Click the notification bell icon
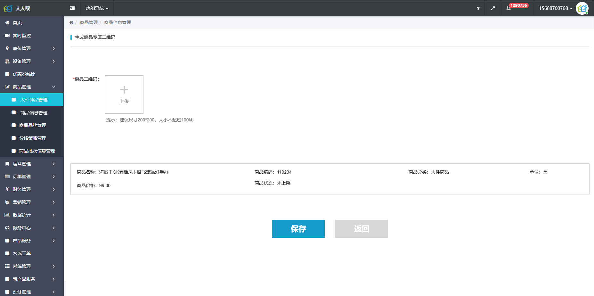Screen dimensions: 594x296 [509, 8]
